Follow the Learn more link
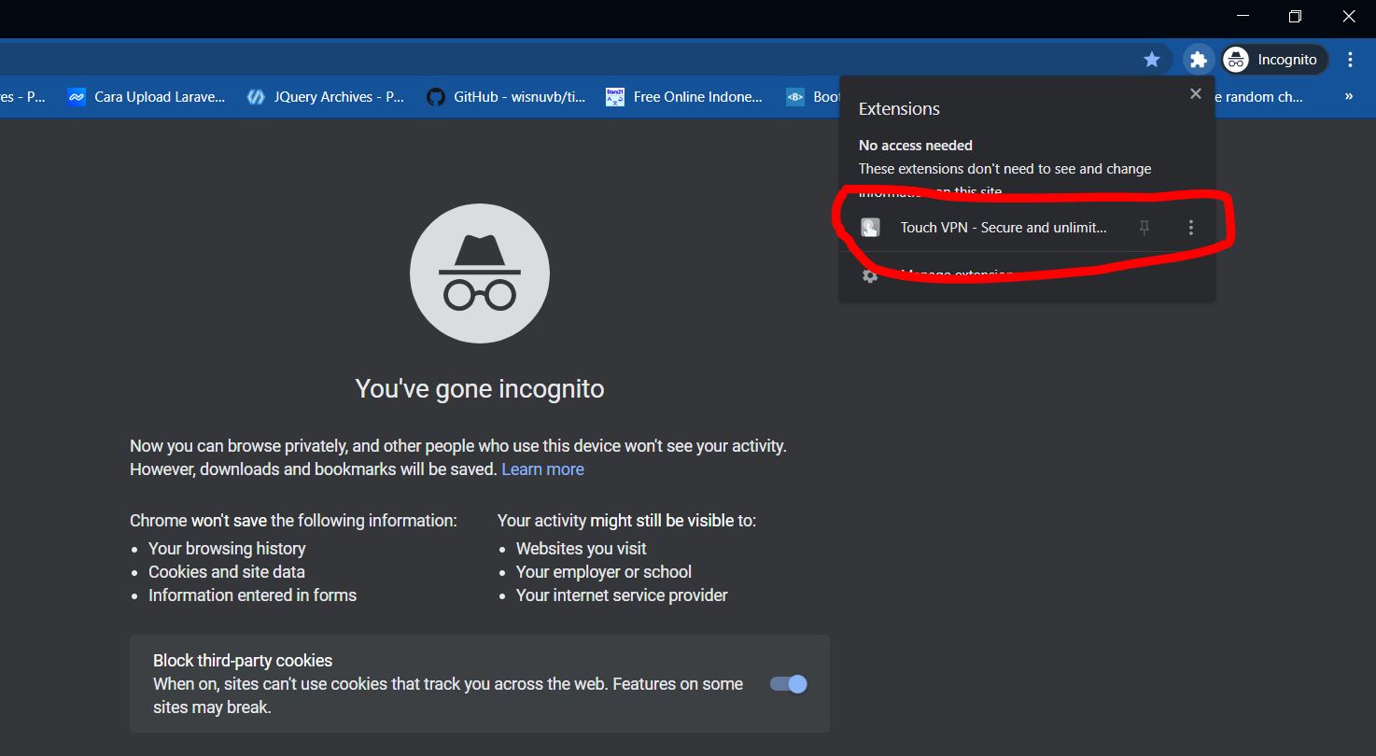The width and height of the screenshot is (1376, 756). tap(542, 469)
